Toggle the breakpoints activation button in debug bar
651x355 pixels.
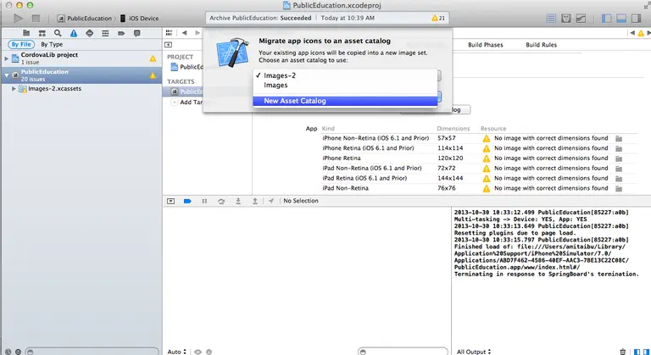coord(187,201)
